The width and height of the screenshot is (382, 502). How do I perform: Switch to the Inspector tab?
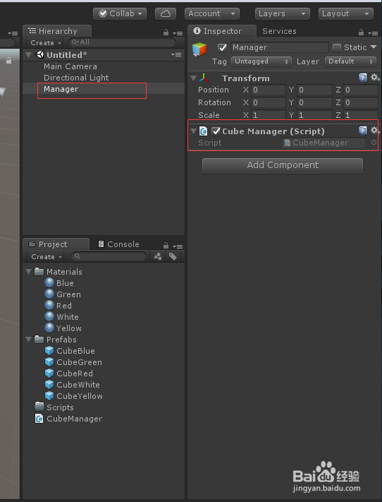click(x=222, y=31)
